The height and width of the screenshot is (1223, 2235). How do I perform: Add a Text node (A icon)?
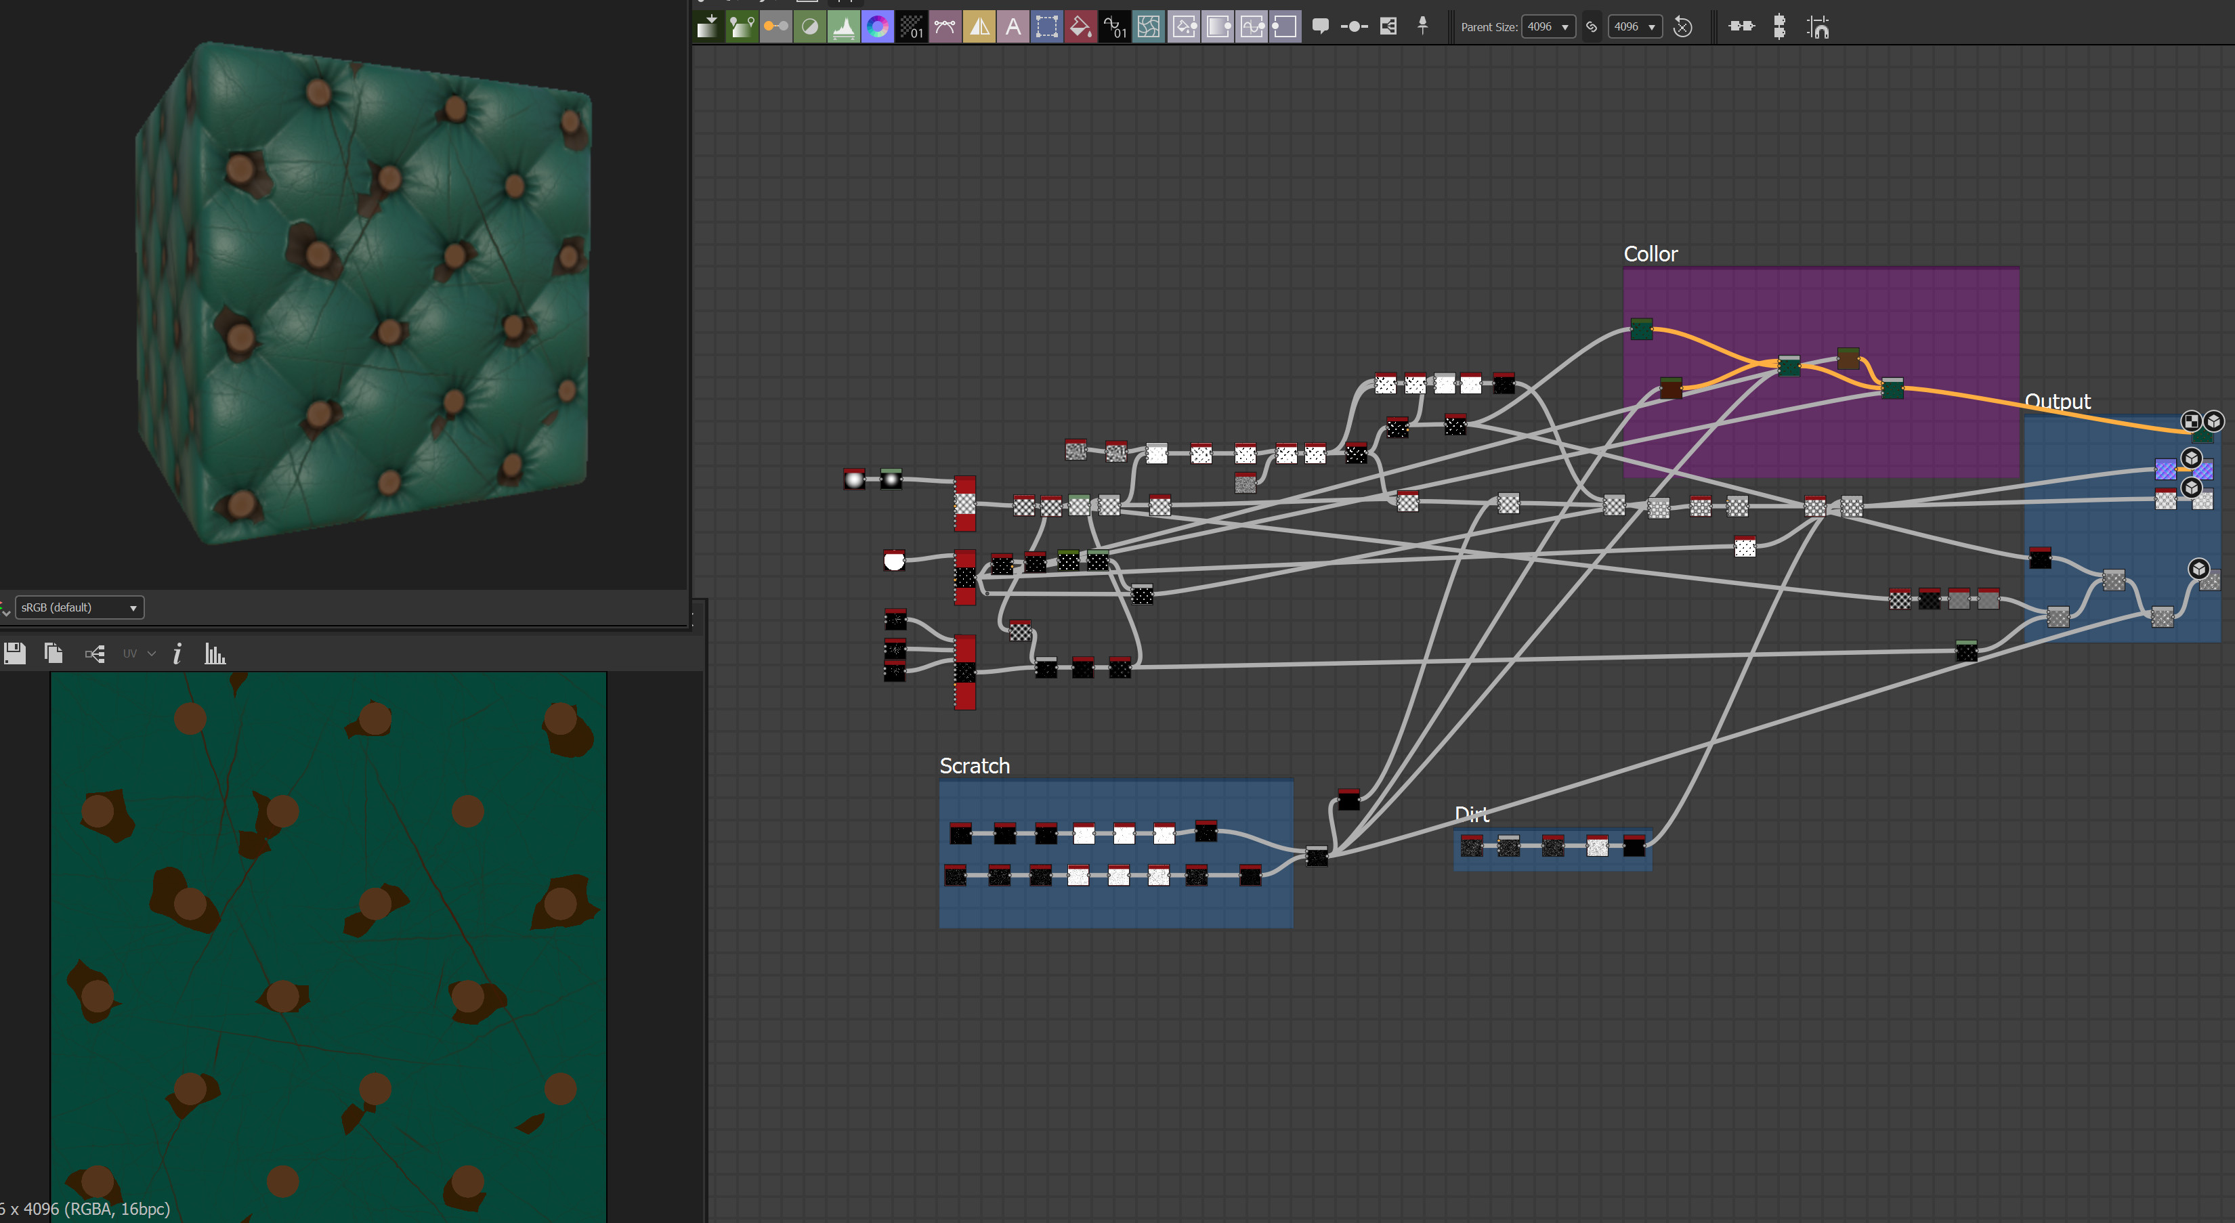coord(1013,27)
